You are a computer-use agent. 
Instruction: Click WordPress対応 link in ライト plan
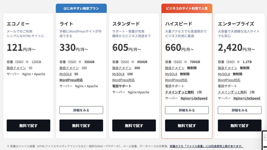tap(71, 80)
